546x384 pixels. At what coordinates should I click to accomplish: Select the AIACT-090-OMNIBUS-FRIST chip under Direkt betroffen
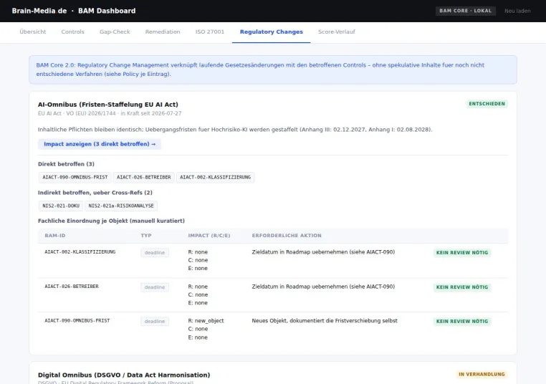pos(75,177)
